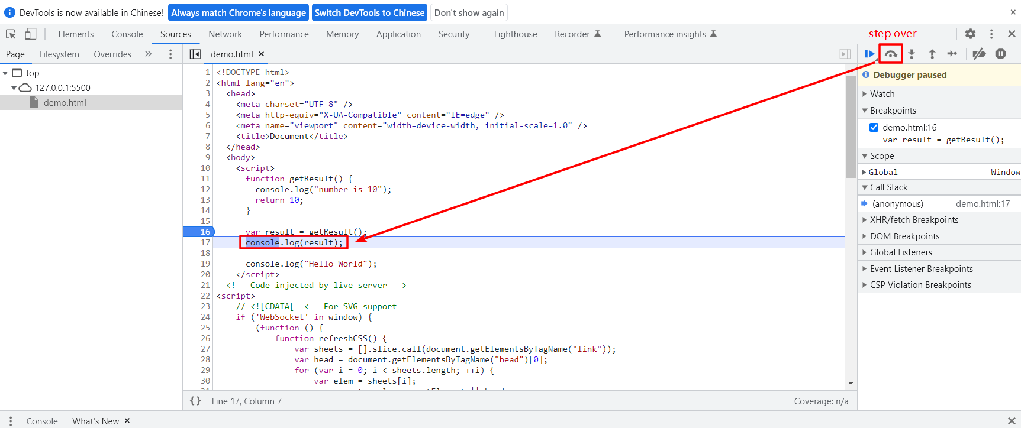Switch to the Console panel tab
1021x428 pixels.
127,34
